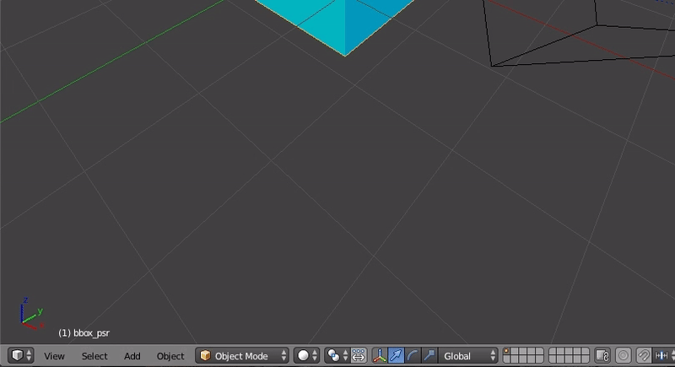Viewport: 675px width, 367px height.
Task: Open the Global transform orientation dropdown
Action: 468,356
